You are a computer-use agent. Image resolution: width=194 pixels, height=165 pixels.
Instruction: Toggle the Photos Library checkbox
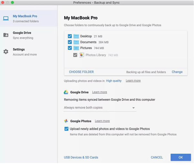(75, 55)
